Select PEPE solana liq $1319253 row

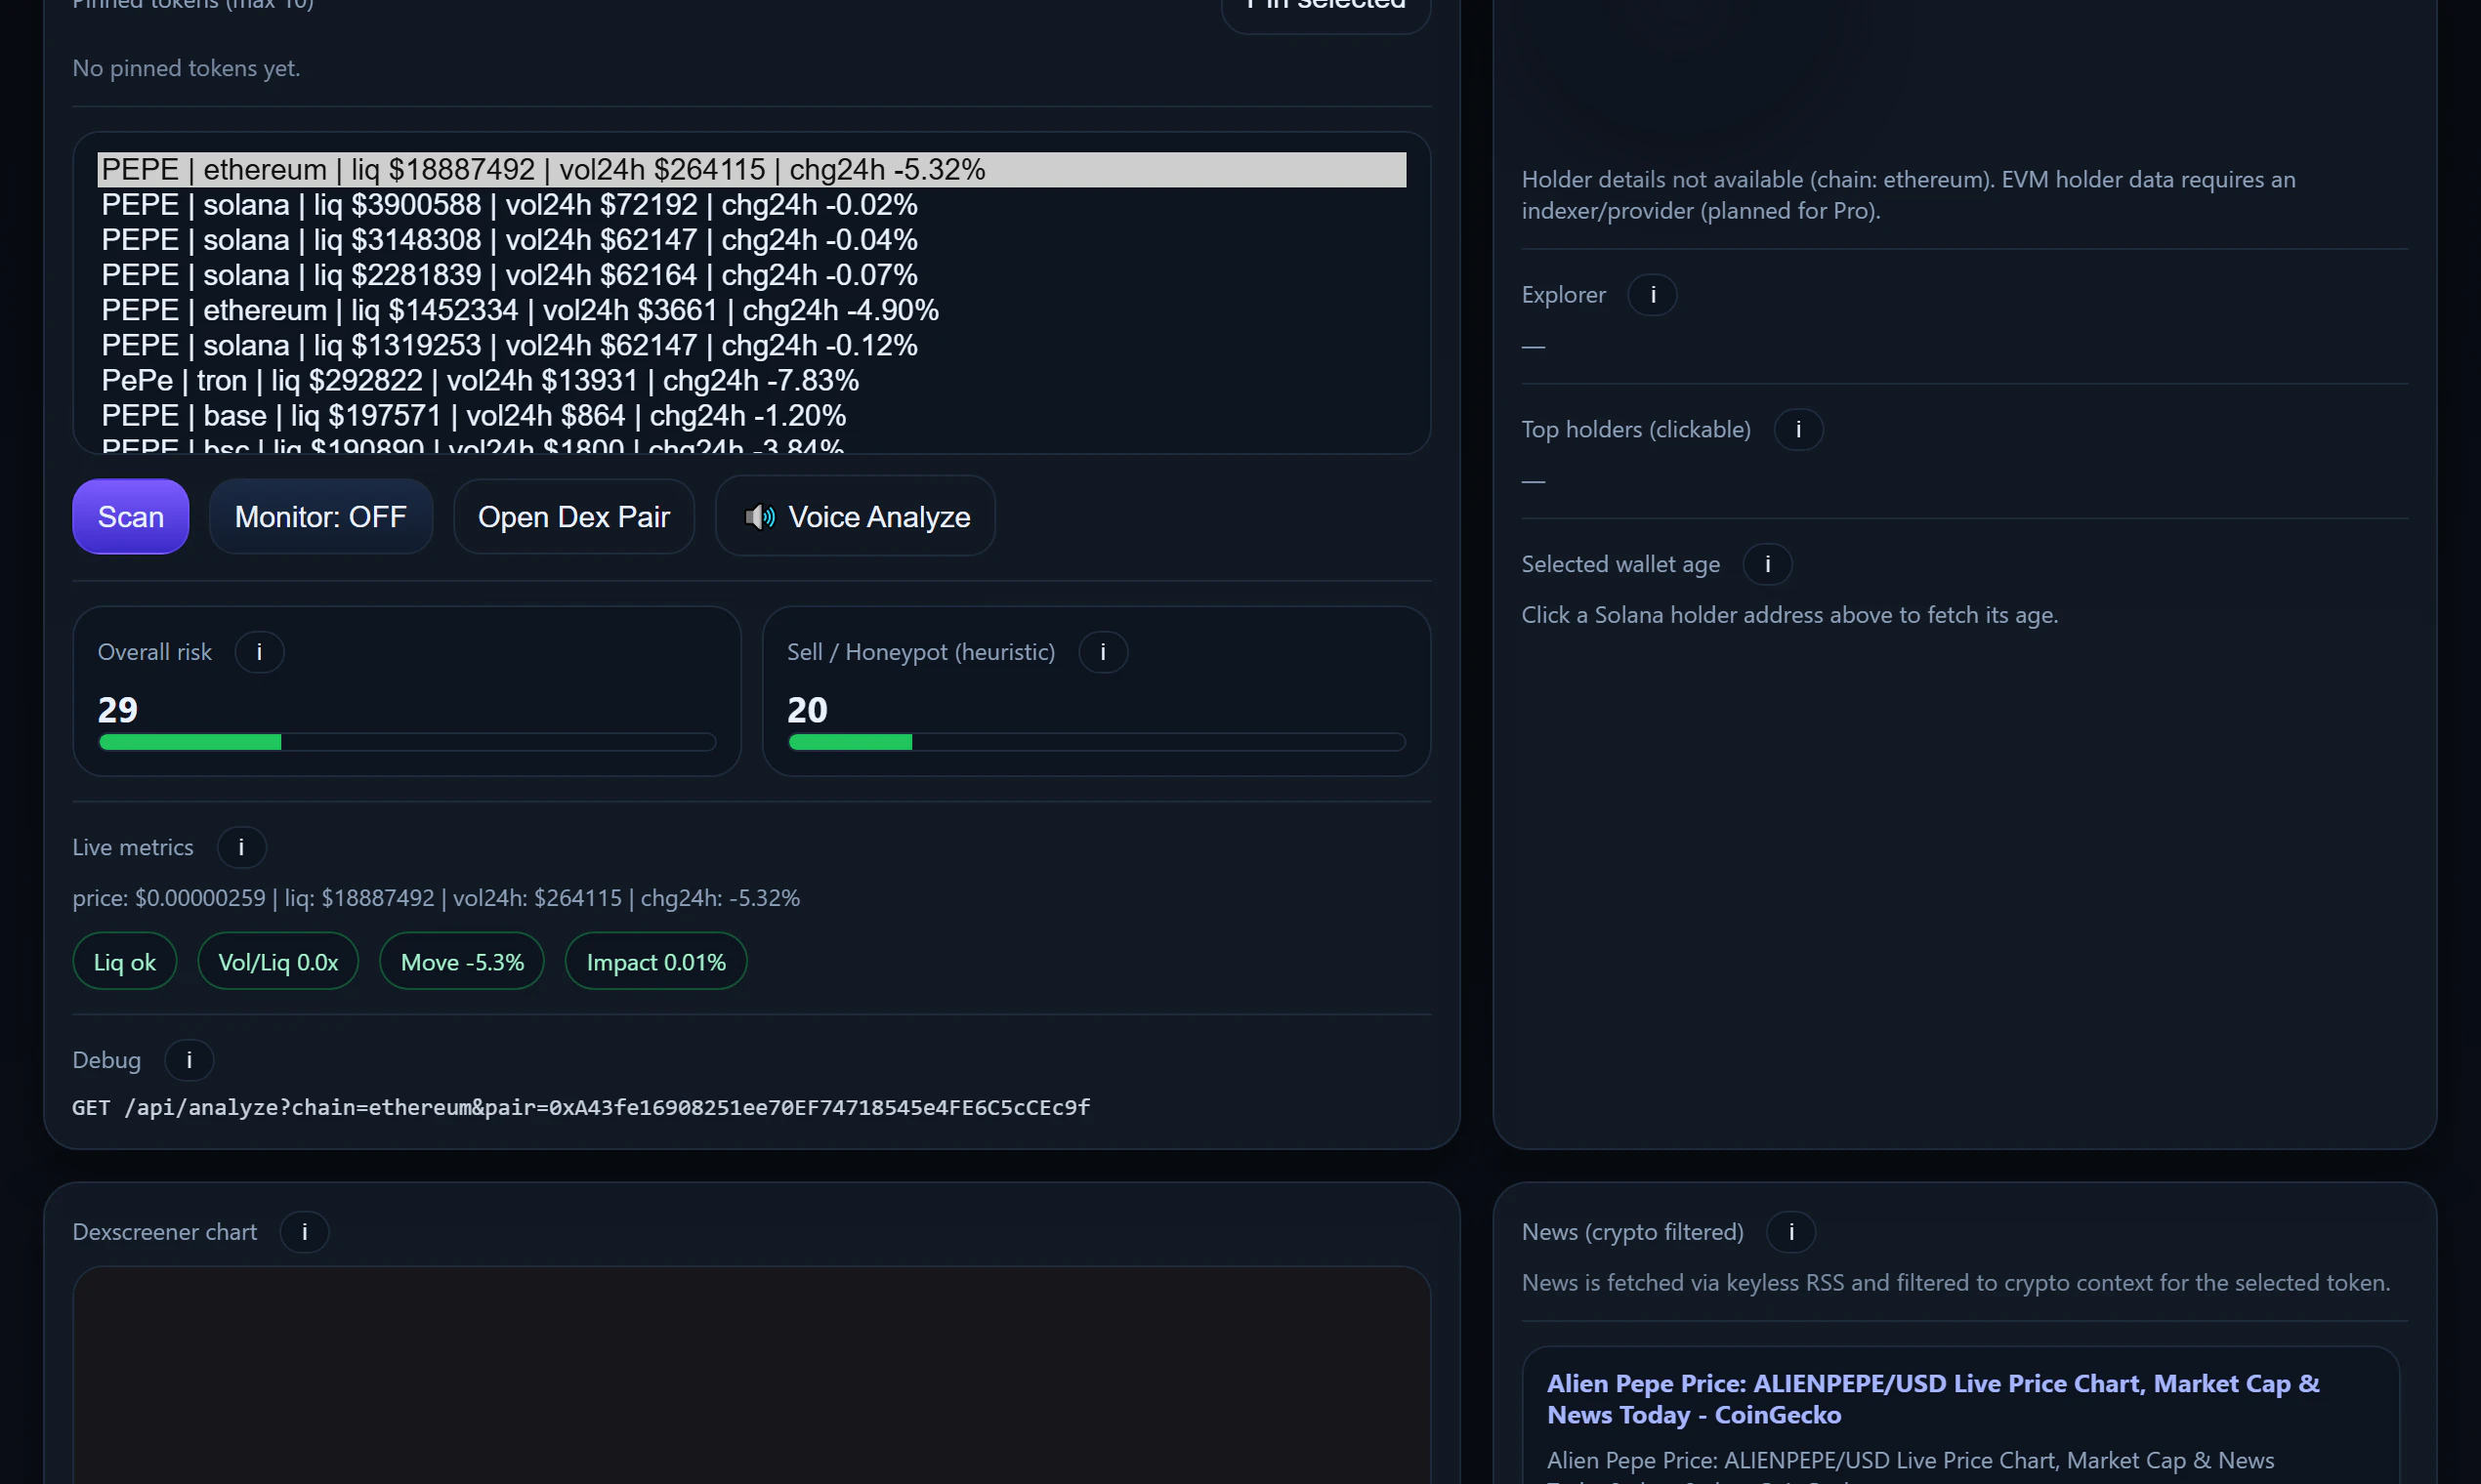click(751, 345)
